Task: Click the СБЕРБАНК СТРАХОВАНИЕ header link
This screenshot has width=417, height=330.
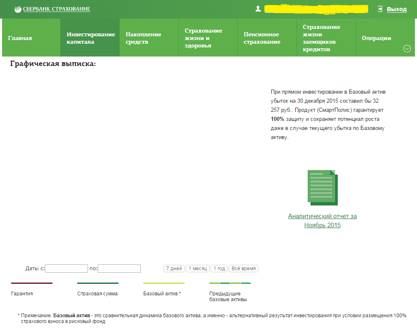Action: click(57, 9)
